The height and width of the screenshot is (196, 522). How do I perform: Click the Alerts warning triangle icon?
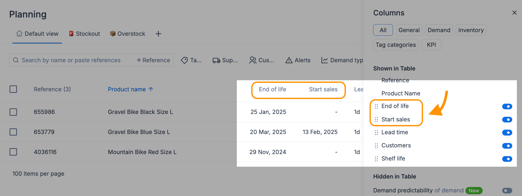coord(289,60)
